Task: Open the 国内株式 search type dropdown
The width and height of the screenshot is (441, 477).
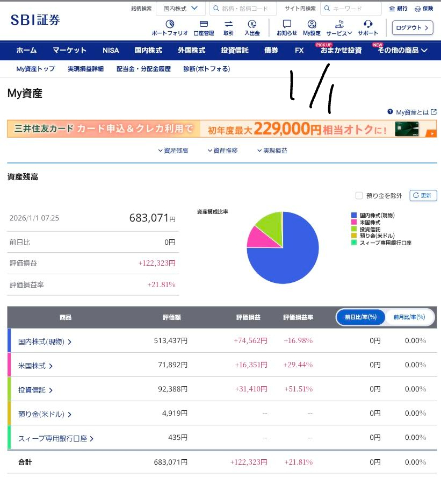Action: (180, 9)
